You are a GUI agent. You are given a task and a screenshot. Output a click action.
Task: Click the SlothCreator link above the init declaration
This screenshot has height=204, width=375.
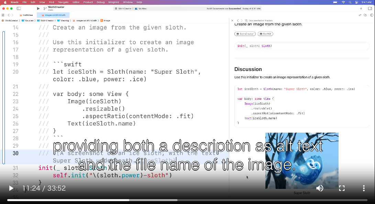[x=245, y=34]
